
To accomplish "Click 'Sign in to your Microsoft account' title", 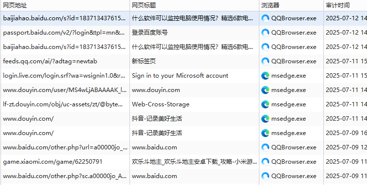I will pyautogui.click(x=180, y=76).
